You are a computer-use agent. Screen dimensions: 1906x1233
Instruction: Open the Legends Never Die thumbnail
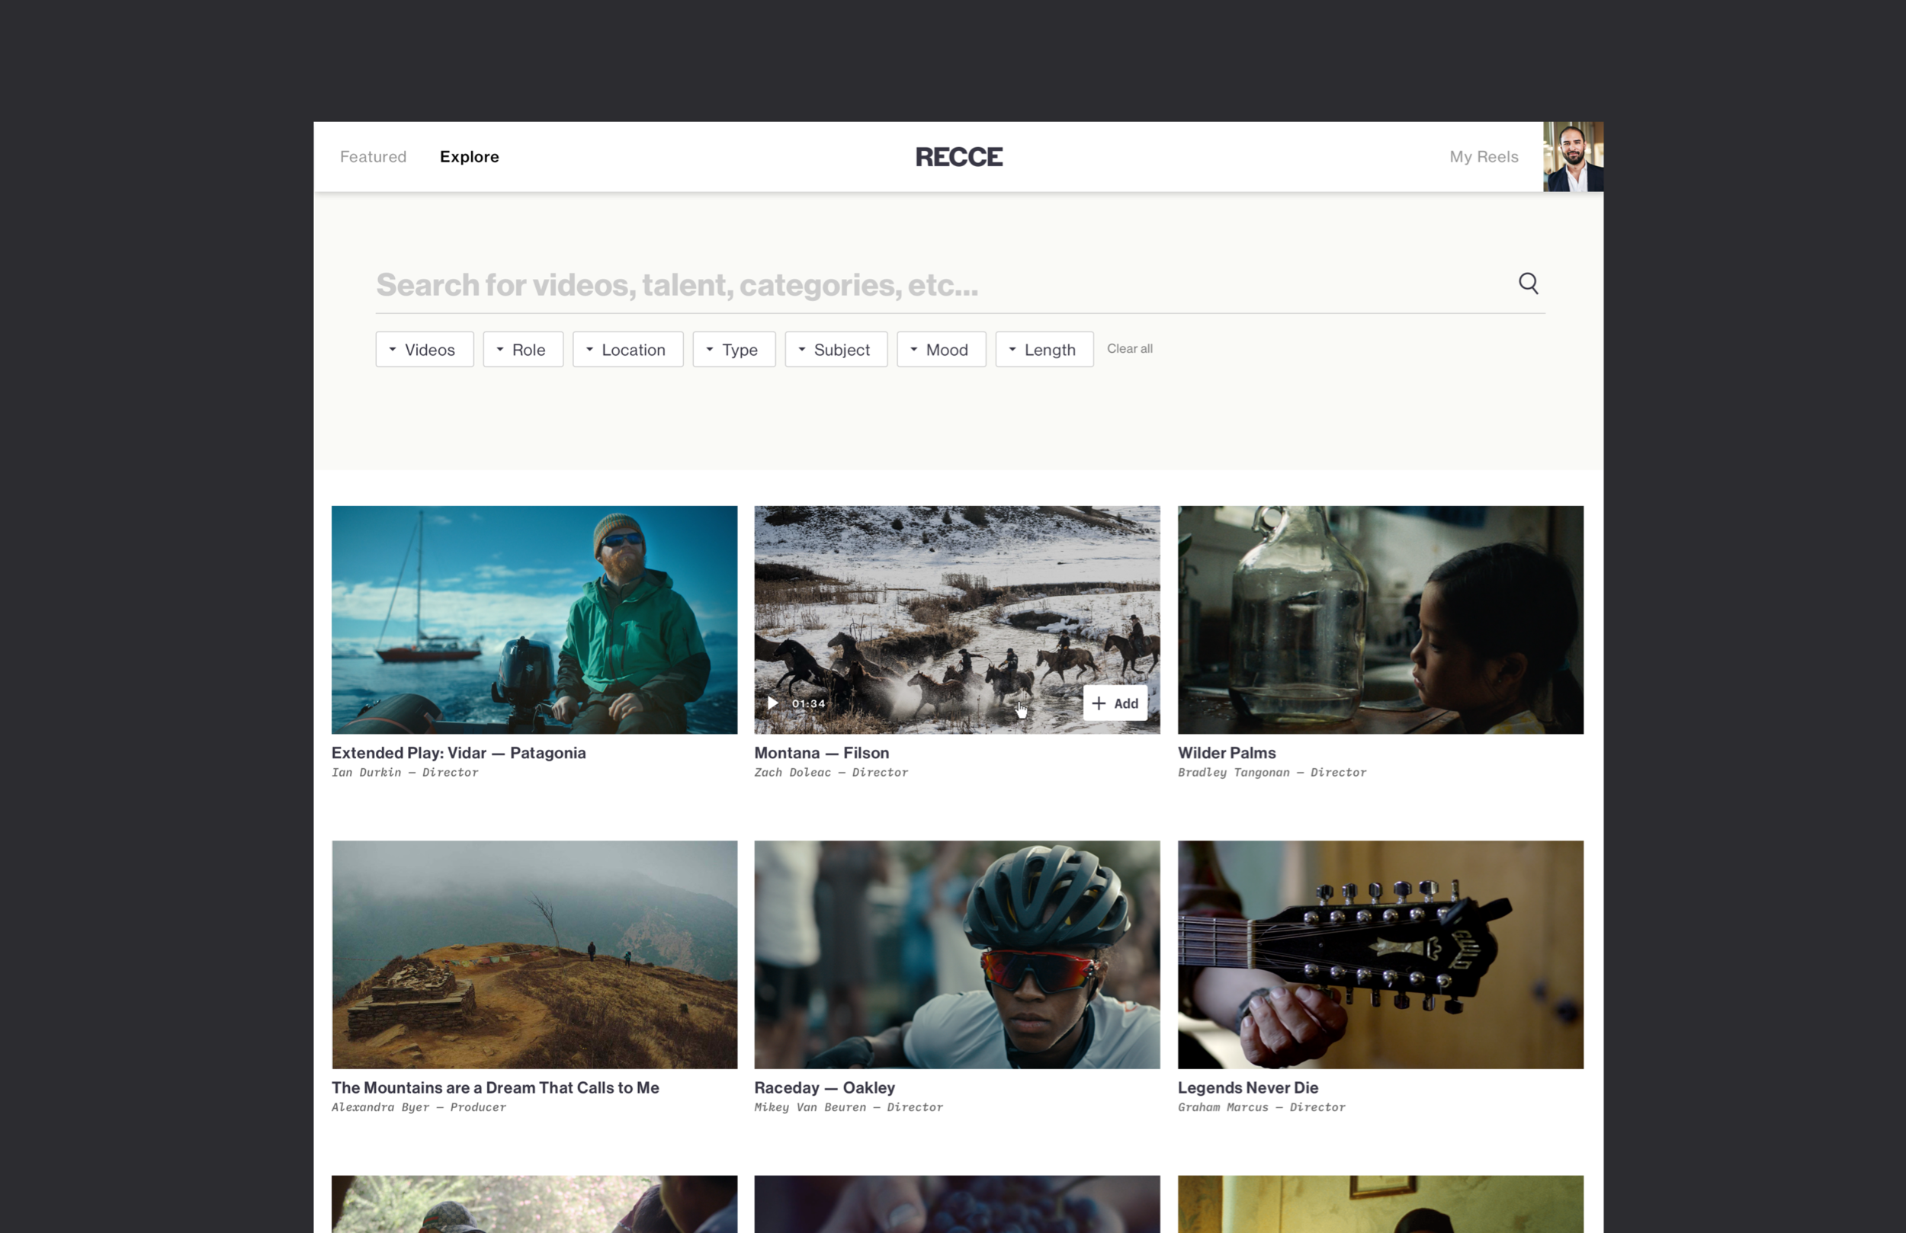pyautogui.click(x=1380, y=954)
